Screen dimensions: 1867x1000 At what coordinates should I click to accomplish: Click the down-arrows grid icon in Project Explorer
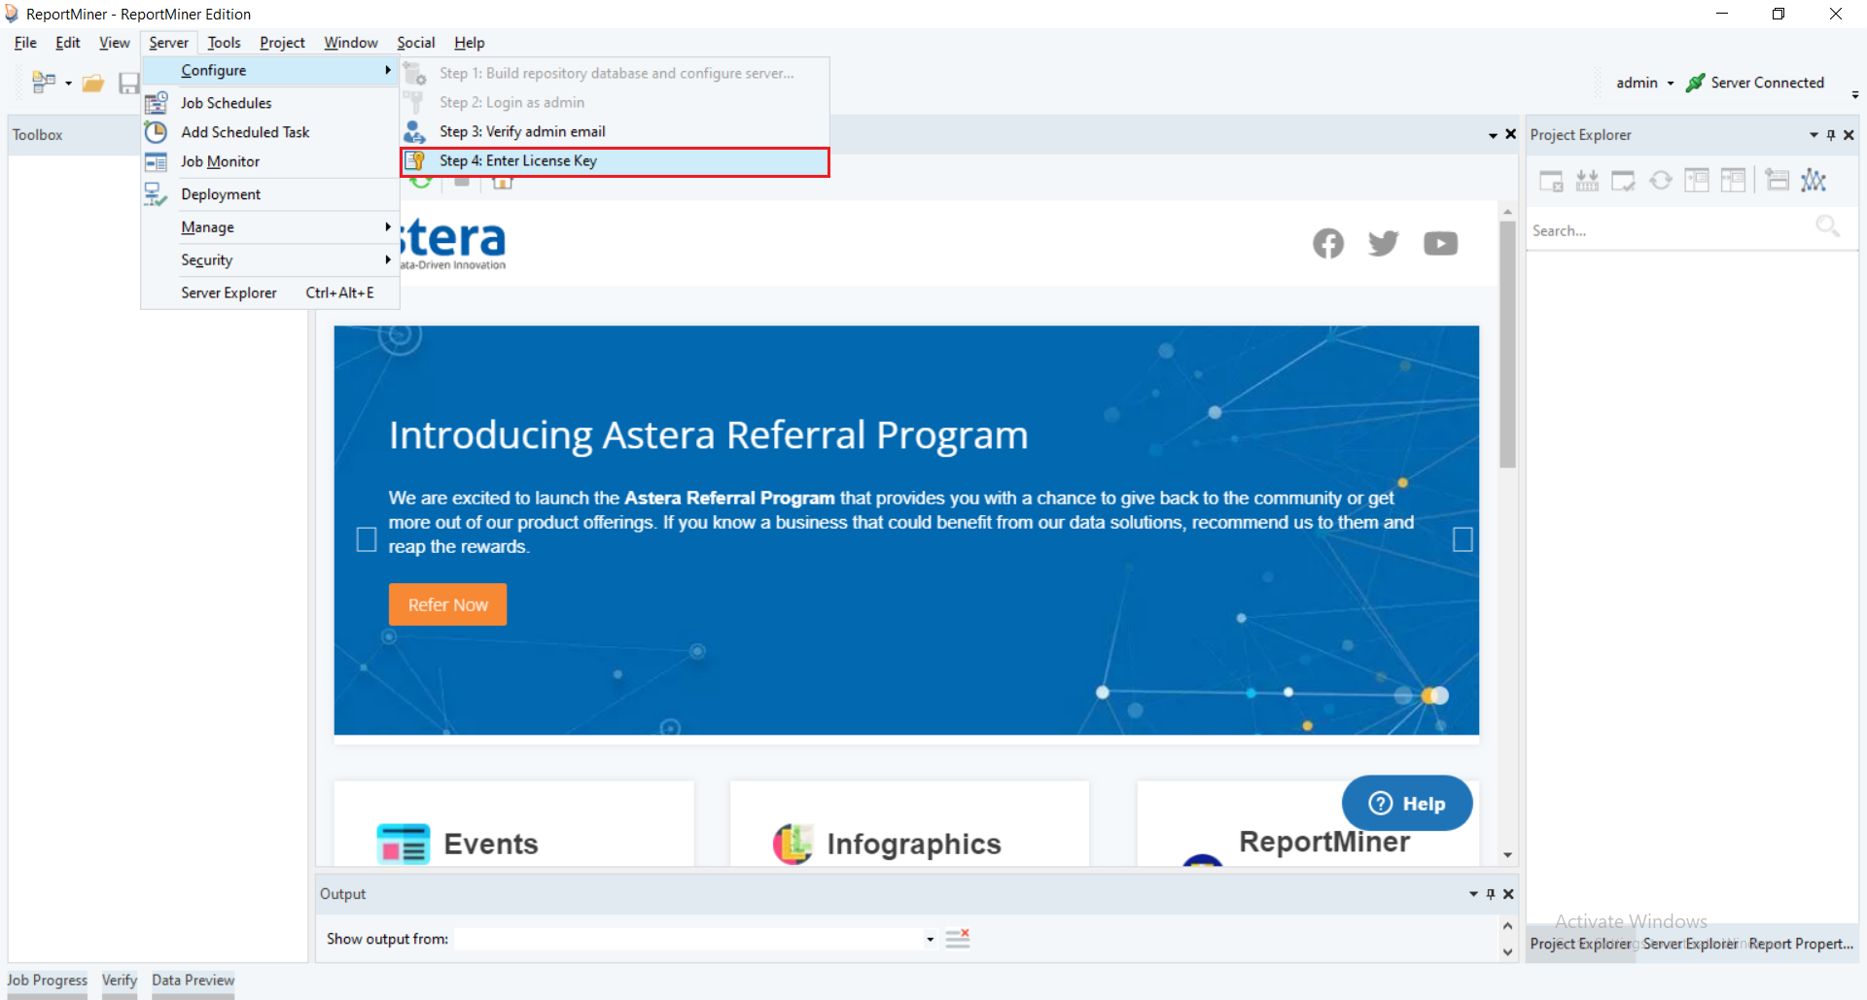coord(1587,180)
